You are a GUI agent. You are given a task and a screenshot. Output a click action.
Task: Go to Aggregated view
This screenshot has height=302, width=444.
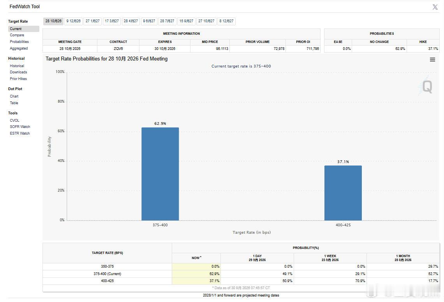click(19, 48)
